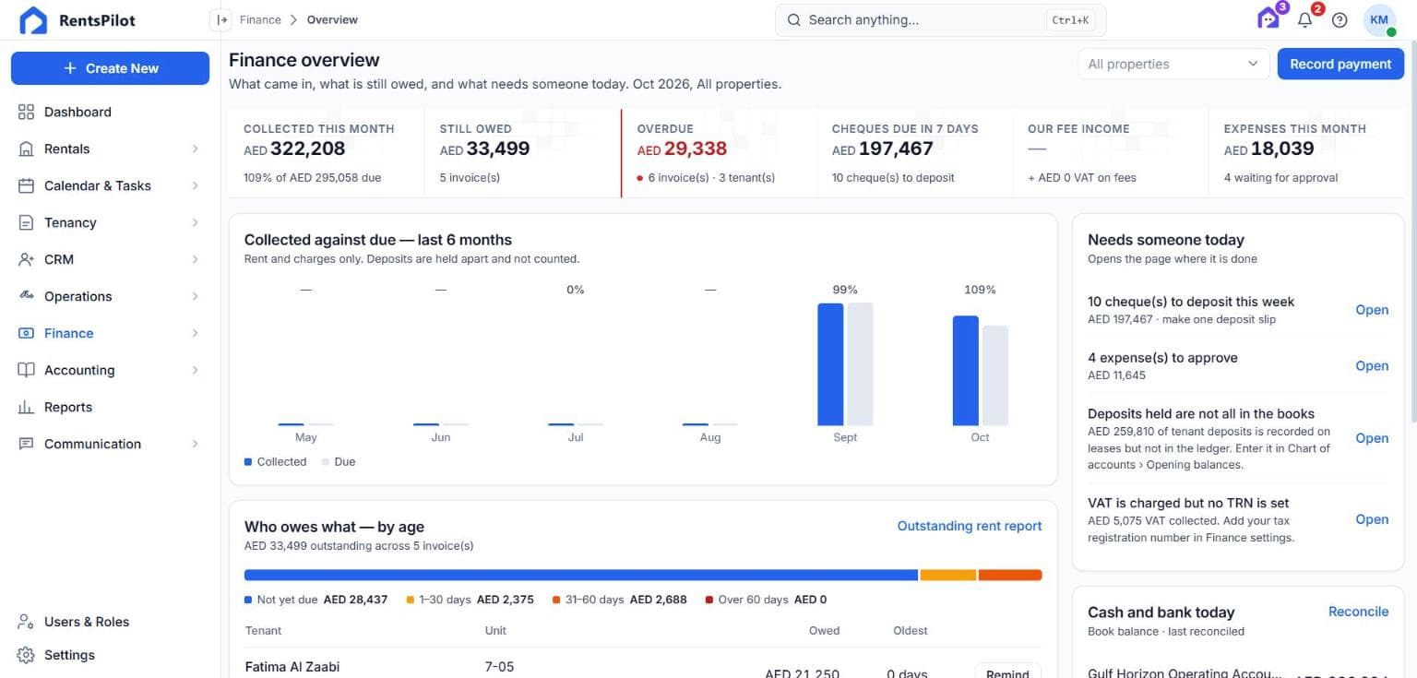Open the notifications bell

1304,19
